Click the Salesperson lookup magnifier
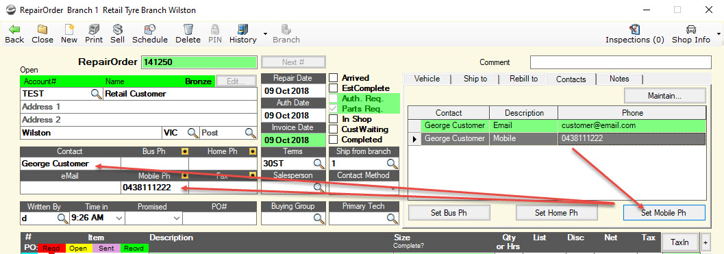724x254 pixels. [319, 187]
